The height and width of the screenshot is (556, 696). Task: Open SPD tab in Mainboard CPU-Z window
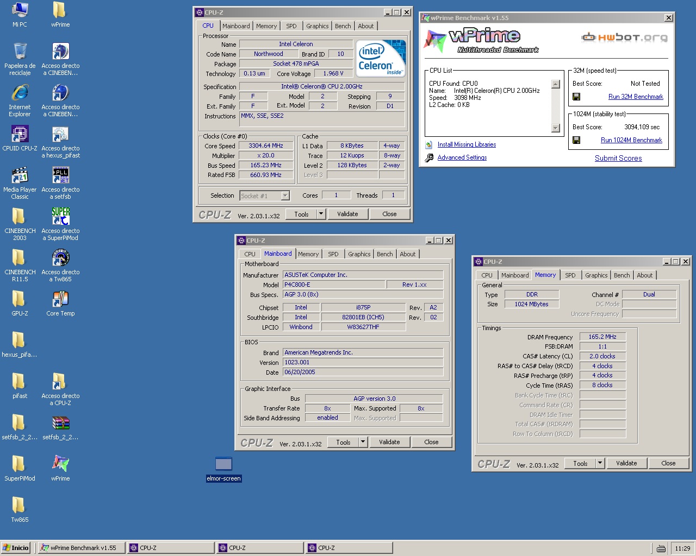point(333,254)
